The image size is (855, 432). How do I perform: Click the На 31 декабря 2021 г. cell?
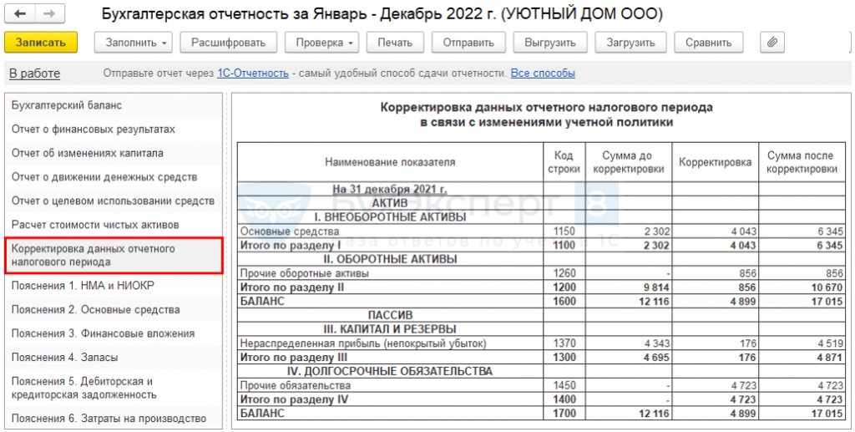pos(390,190)
